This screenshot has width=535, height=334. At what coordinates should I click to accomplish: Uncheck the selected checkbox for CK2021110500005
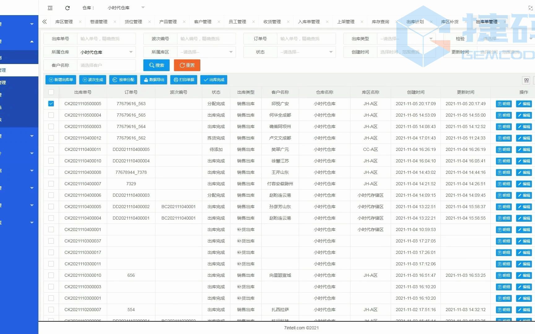click(x=51, y=104)
